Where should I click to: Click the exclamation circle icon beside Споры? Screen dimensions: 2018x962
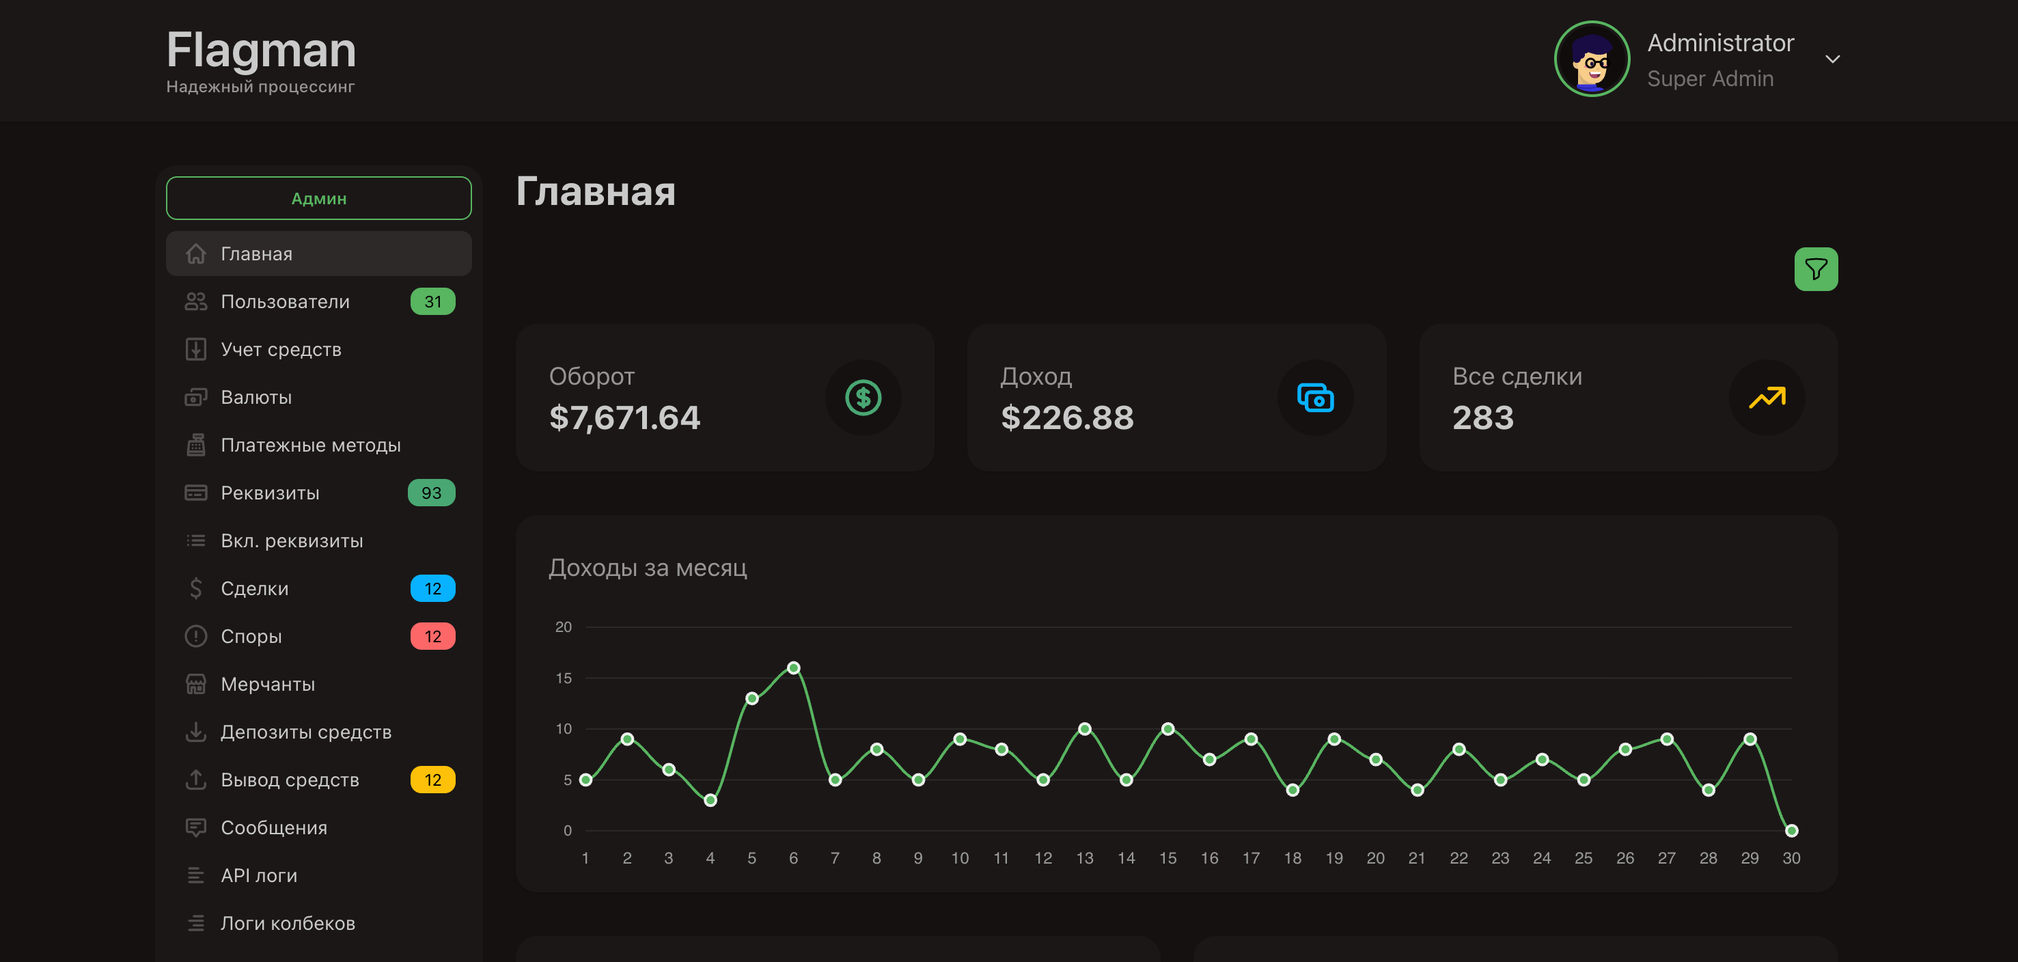pyautogui.click(x=195, y=636)
